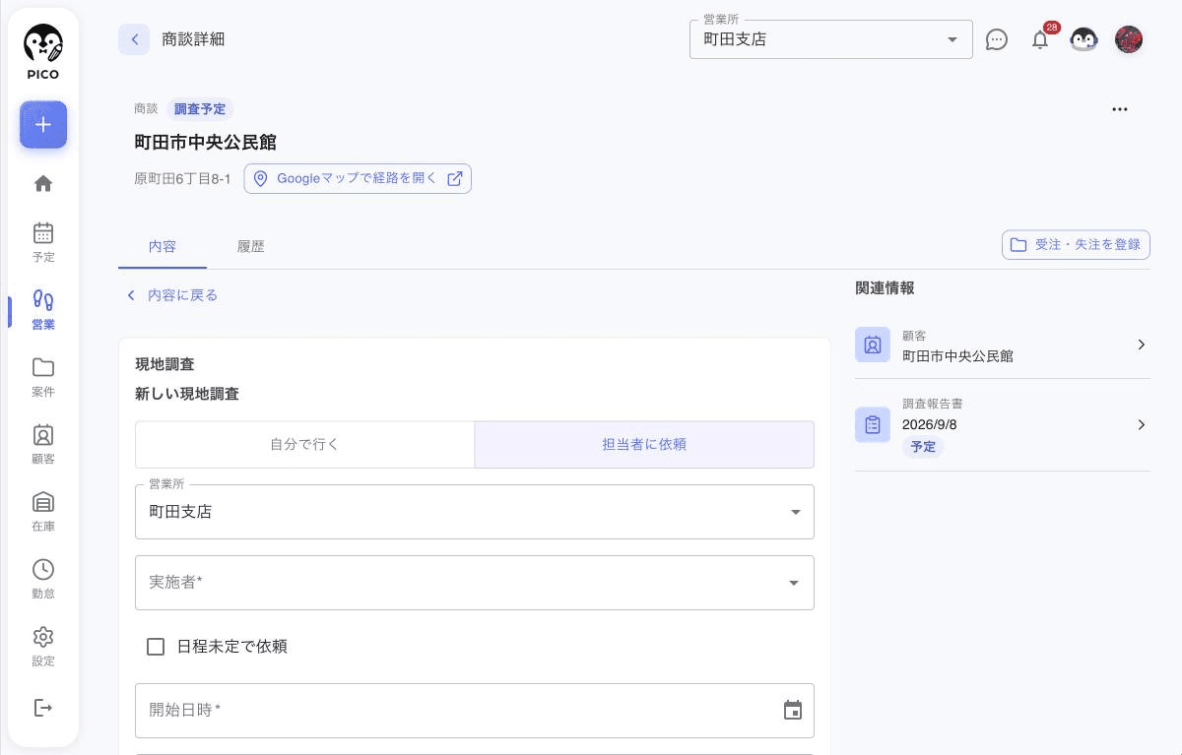Open the 営業 sales section
1182x755 pixels.
(43, 310)
